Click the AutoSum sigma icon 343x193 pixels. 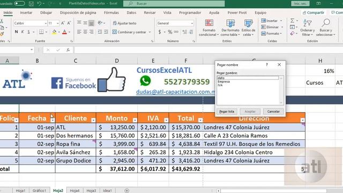pos(292,20)
